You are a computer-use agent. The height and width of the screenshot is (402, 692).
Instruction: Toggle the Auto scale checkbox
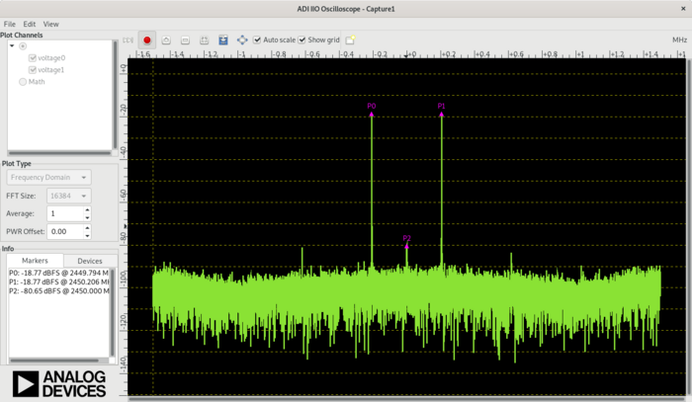pos(258,40)
